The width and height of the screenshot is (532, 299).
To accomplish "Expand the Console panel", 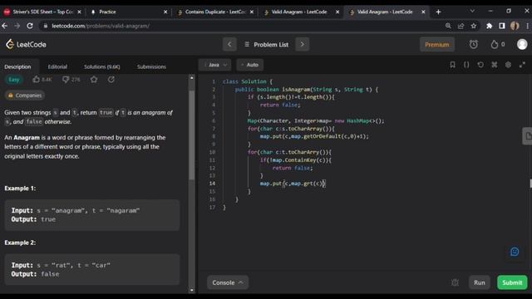I will point(228,282).
